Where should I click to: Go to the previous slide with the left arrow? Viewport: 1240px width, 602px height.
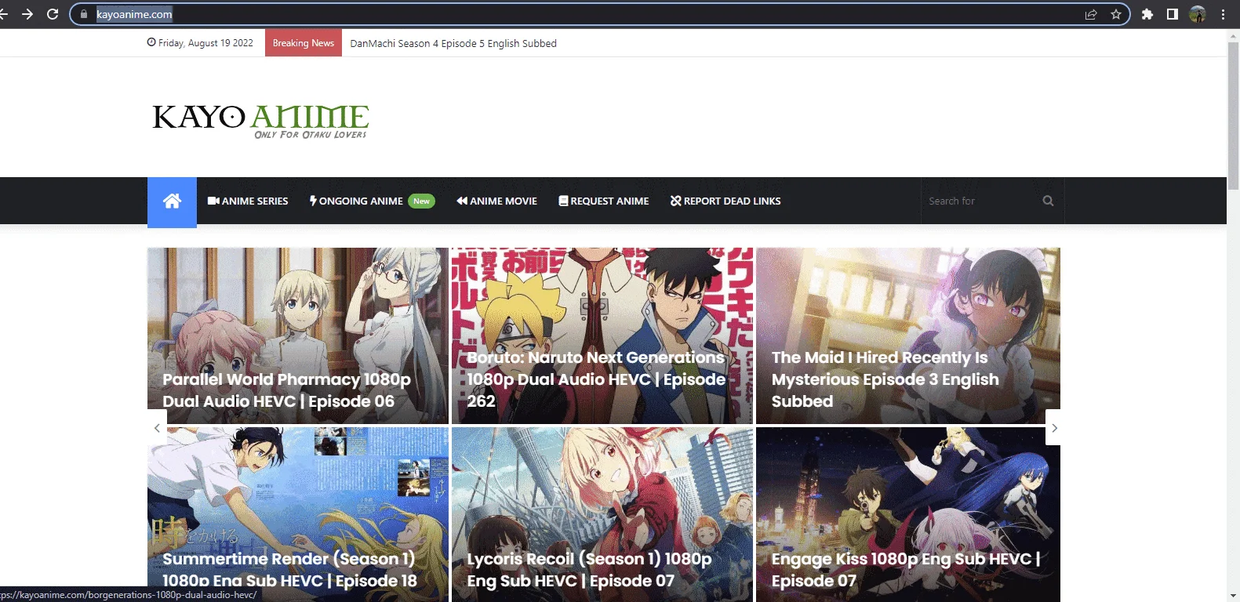click(x=157, y=428)
